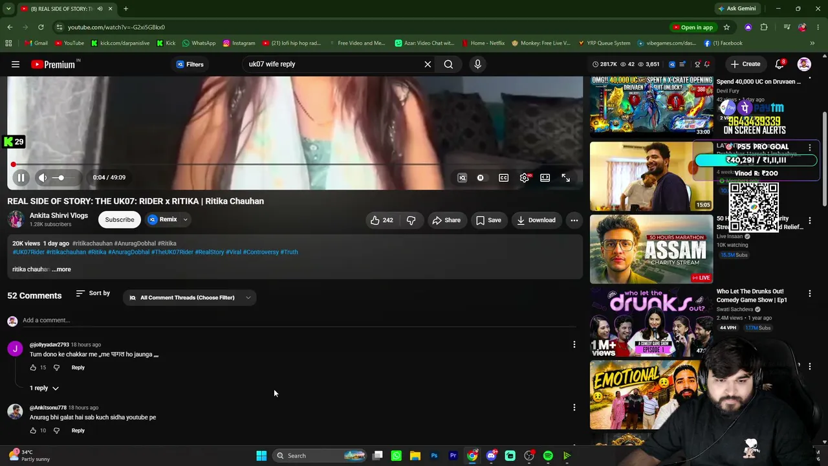Start voice search with microphone
The height and width of the screenshot is (466, 828).
tap(477, 64)
